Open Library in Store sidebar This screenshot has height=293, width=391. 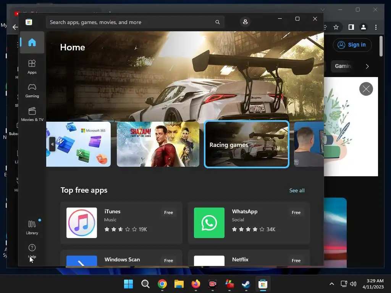point(32,227)
